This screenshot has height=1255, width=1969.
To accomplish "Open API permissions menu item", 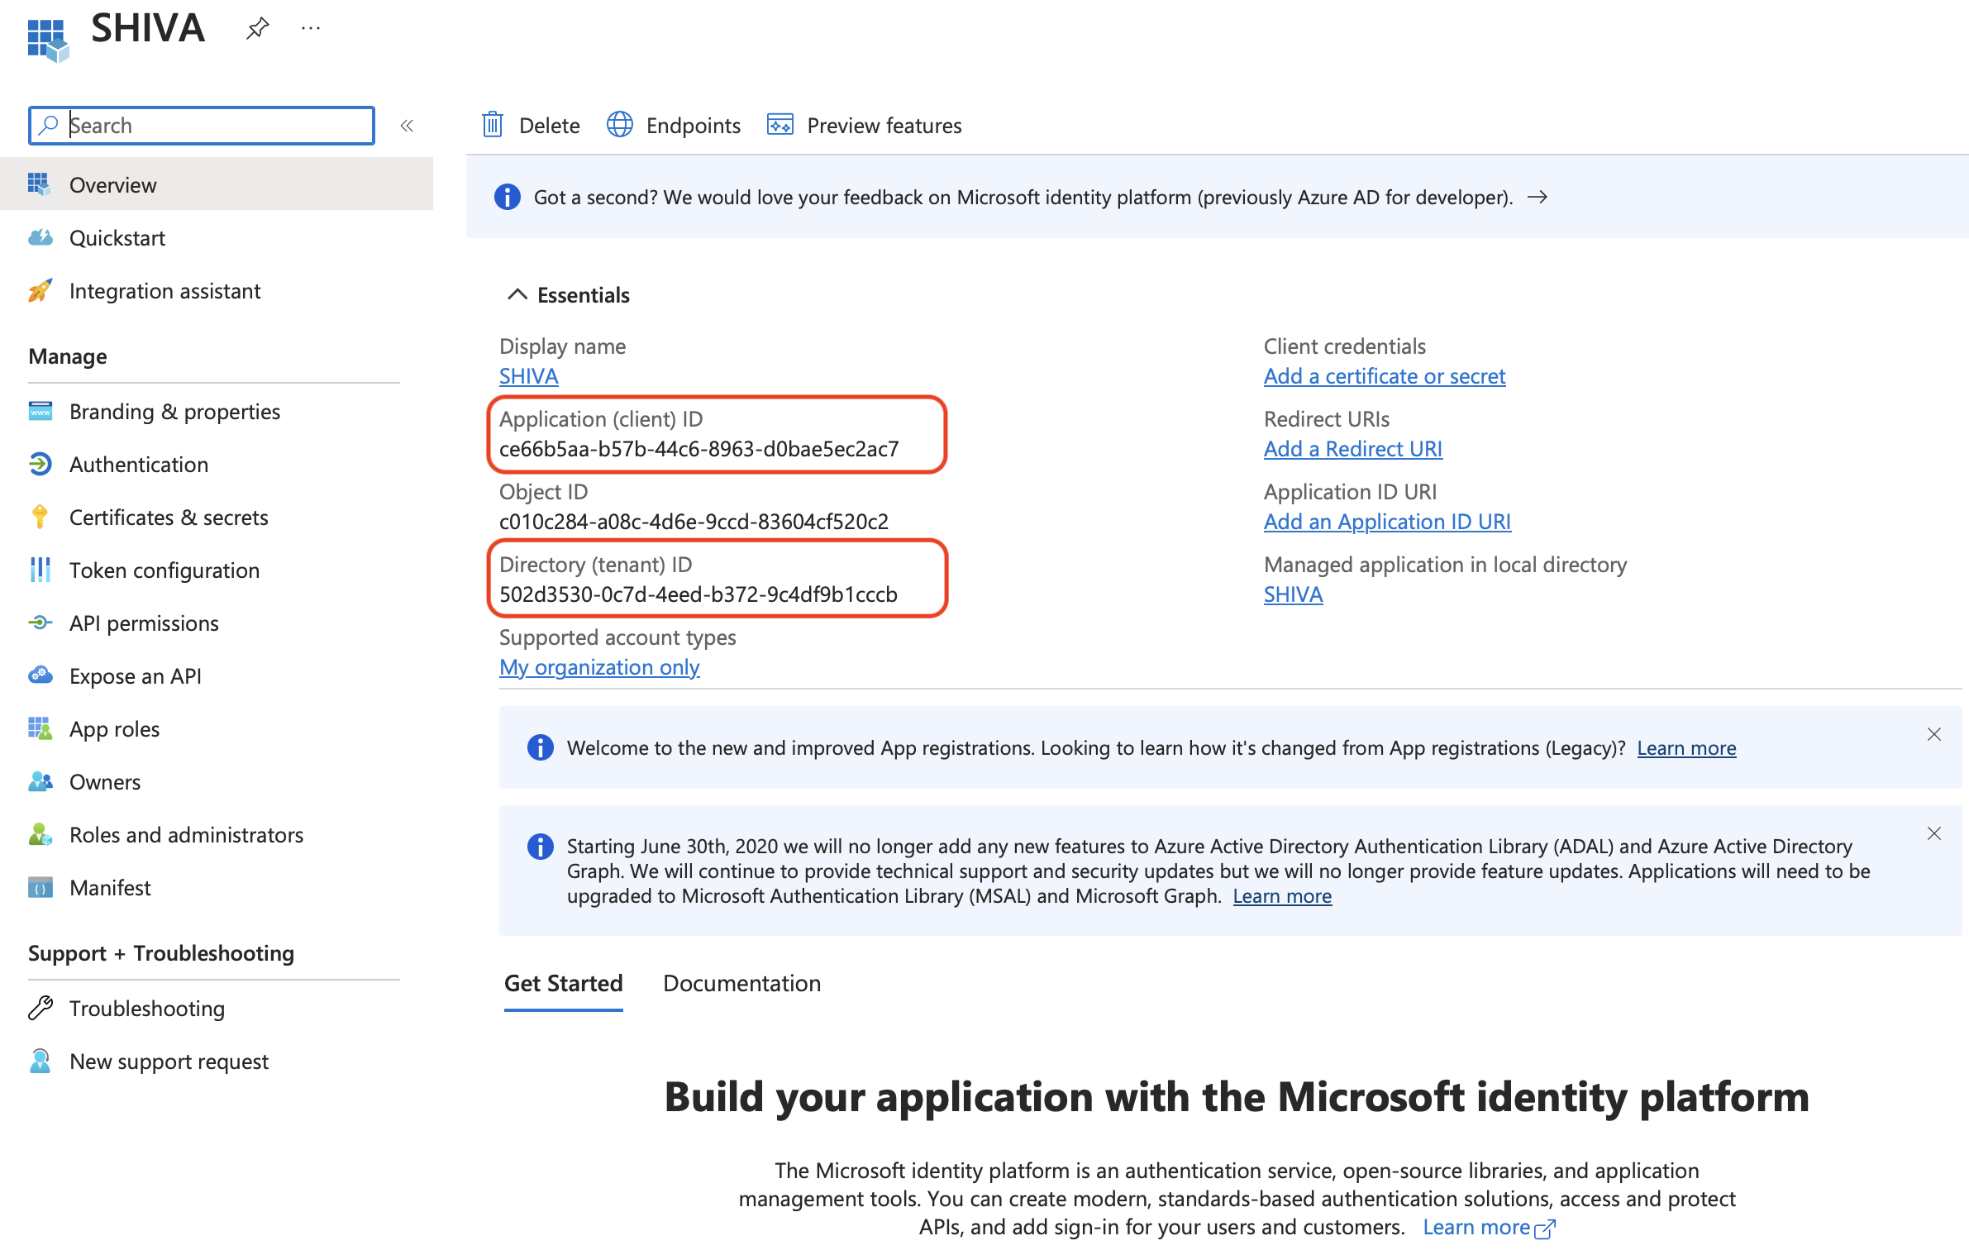I will 144,623.
